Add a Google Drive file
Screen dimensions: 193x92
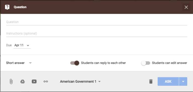[x=23, y=81]
